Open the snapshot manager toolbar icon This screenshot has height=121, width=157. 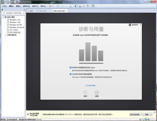pos(71,6)
